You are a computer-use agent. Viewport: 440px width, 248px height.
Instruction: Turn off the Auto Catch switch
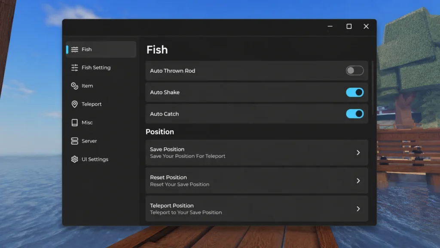pos(354,114)
